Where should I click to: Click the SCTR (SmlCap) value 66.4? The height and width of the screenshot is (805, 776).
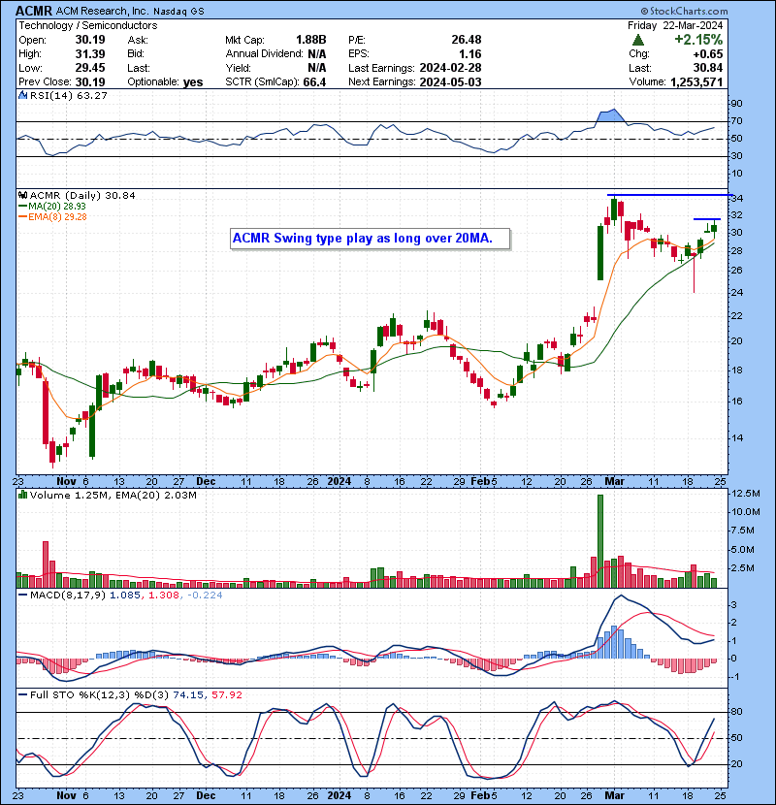tap(314, 81)
